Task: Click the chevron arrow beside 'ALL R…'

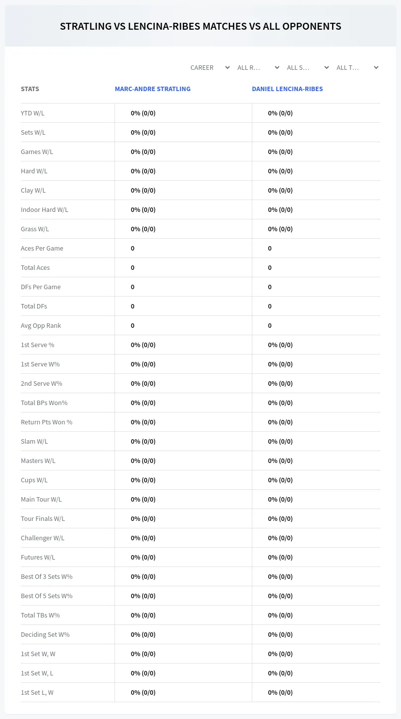Action: [277, 67]
